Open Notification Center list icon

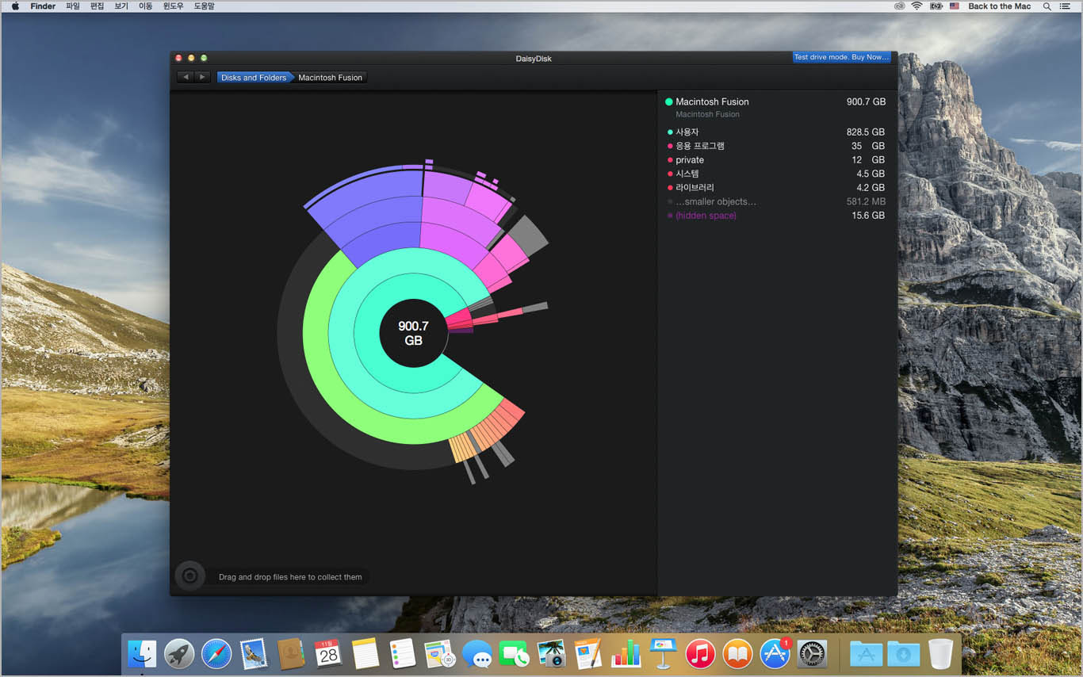[x=1066, y=6]
